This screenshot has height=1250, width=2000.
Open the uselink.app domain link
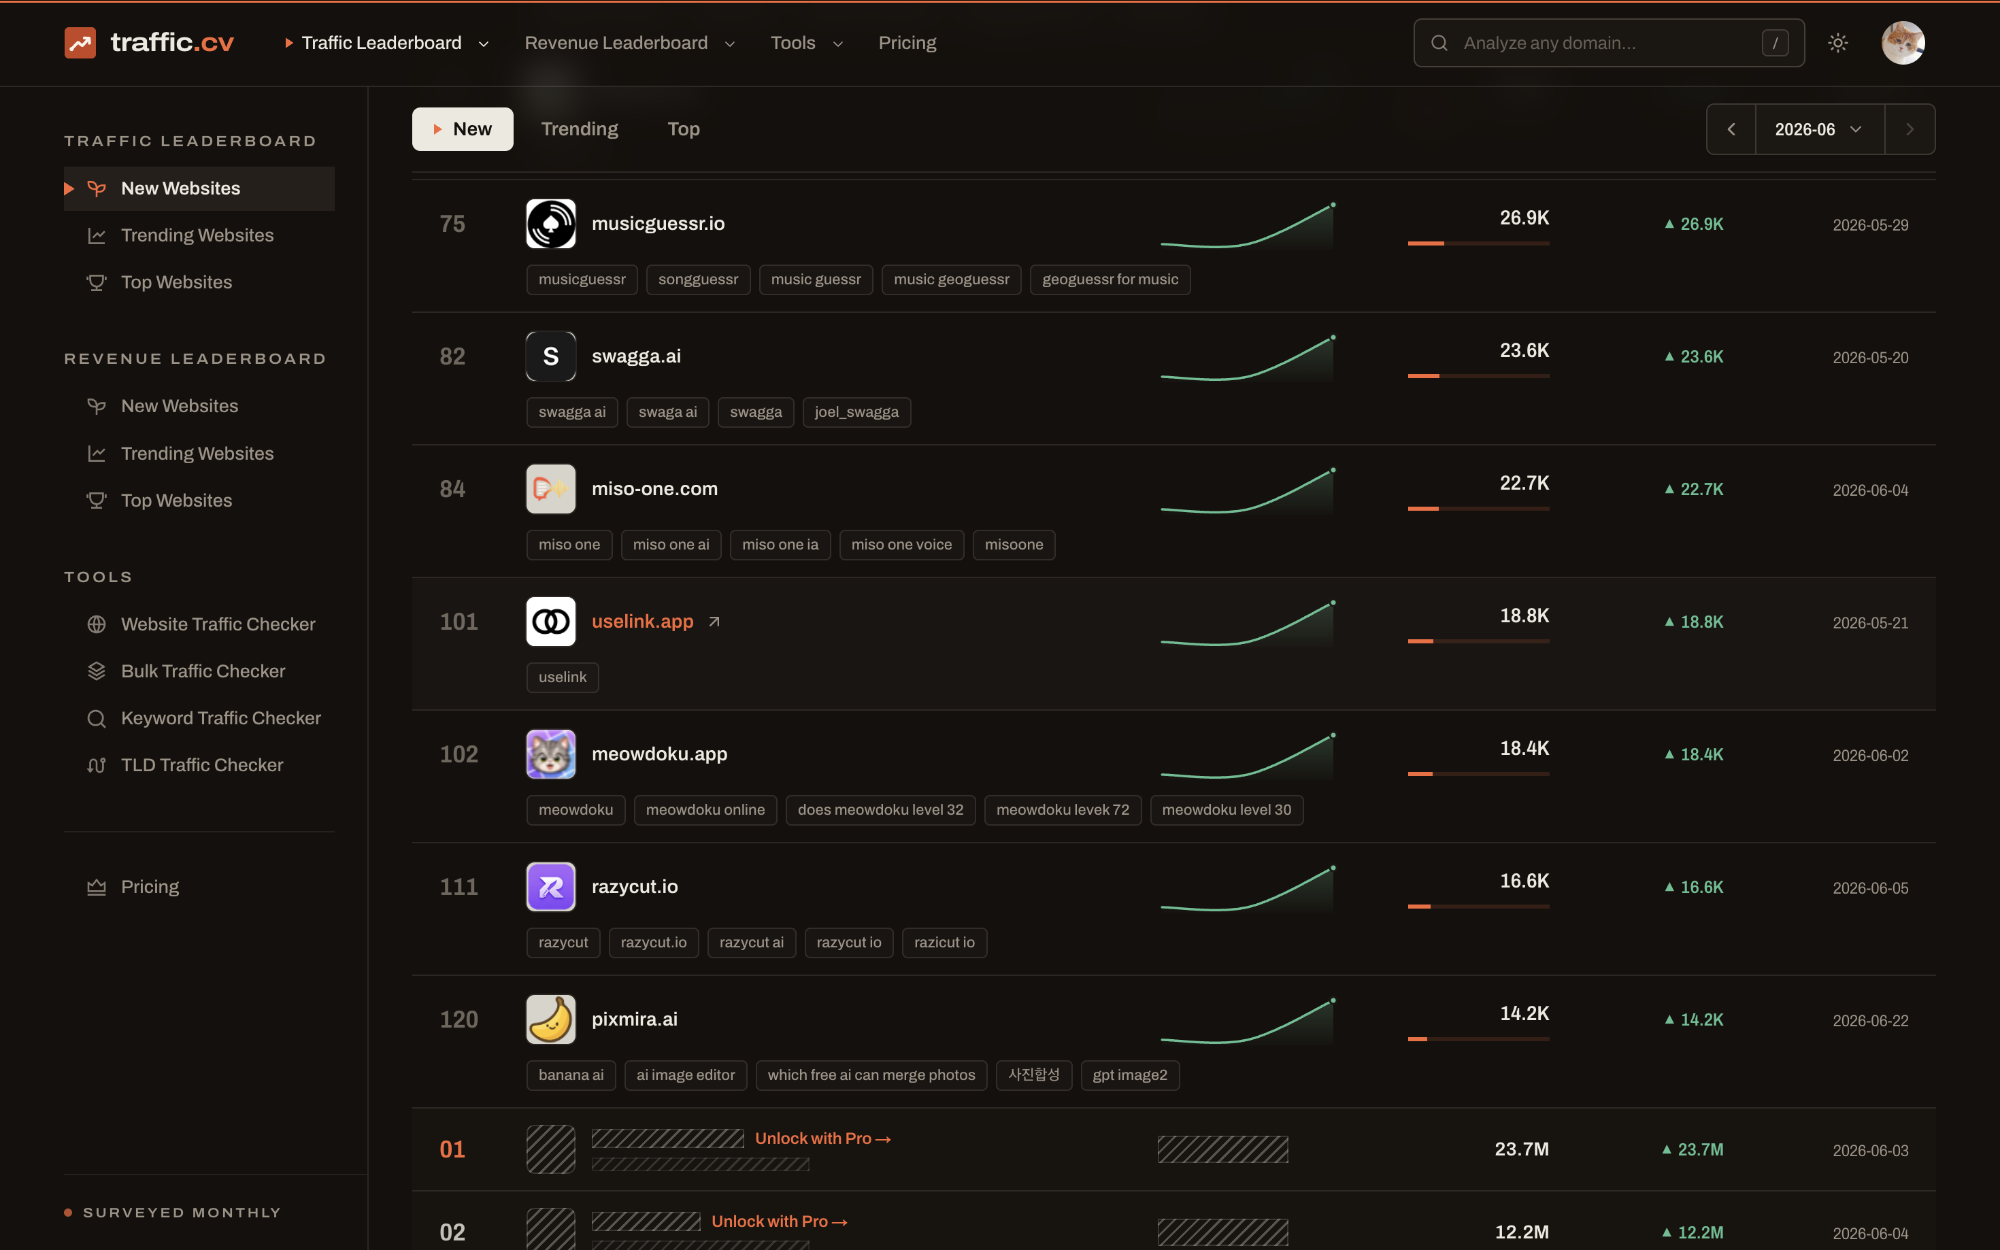[x=642, y=622]
